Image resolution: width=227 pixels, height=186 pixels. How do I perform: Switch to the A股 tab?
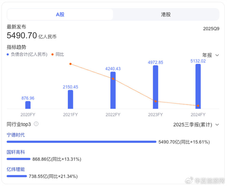60,14
